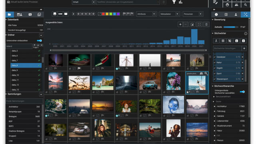Filter by red color label
The width and height of the screenshot is (256, 144).
pos(103,14)
